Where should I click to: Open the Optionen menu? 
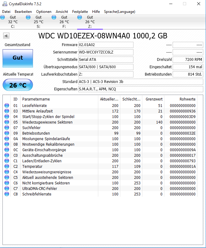[44, 12]
